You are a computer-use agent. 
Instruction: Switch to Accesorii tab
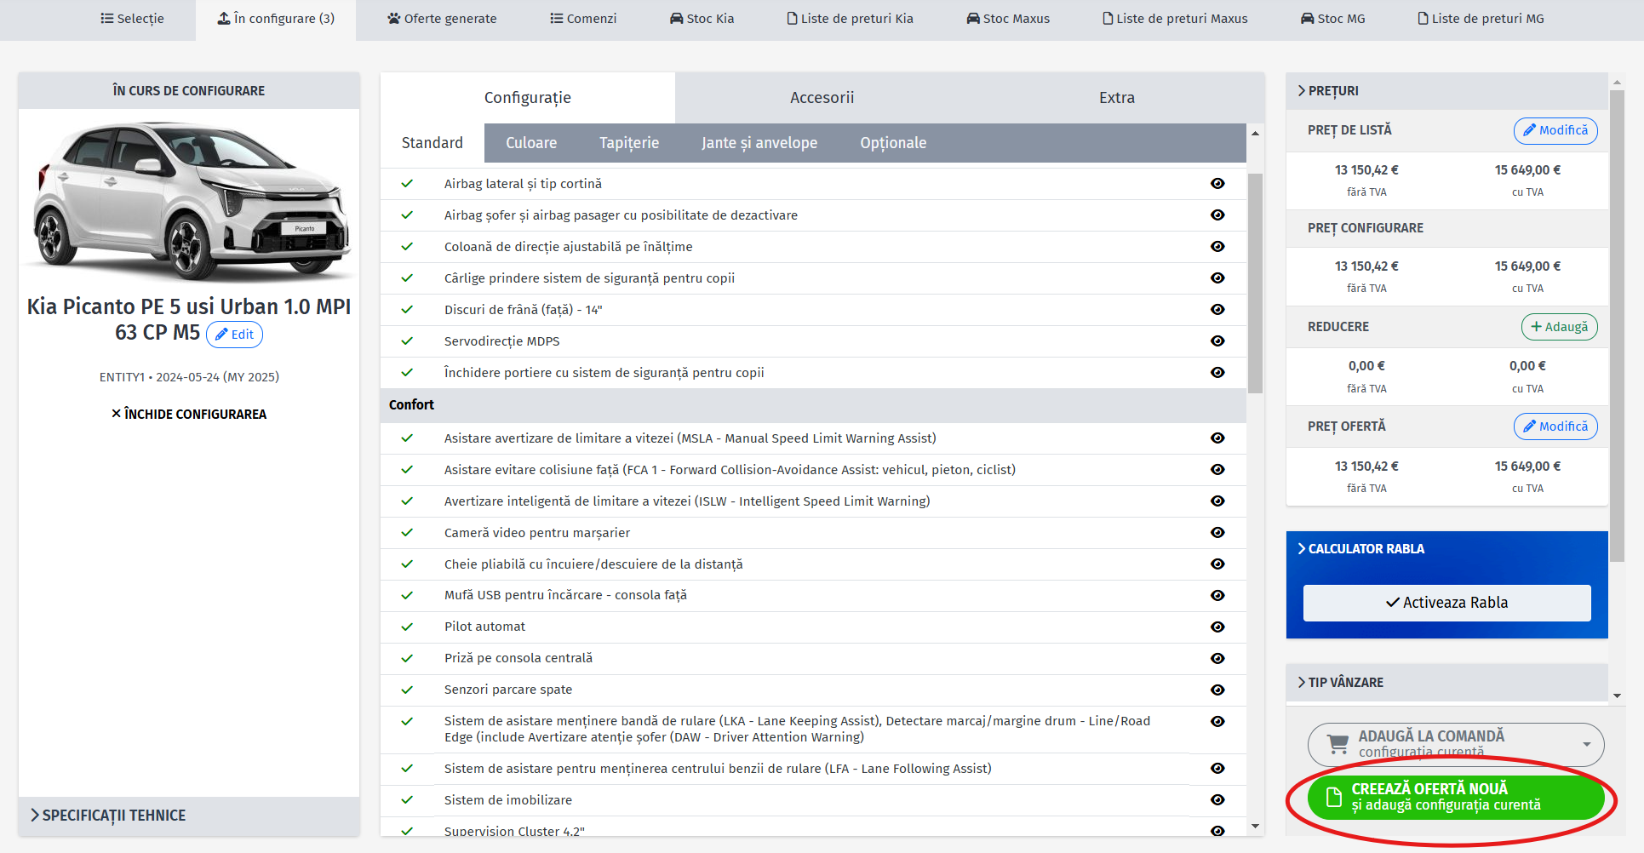click(x=822, y=98)
